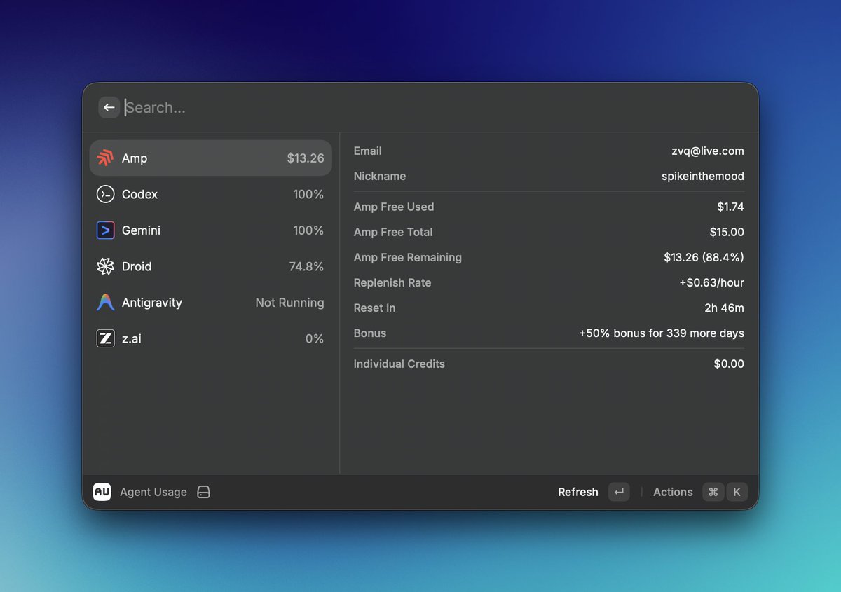Click the Antigravity rainbow icon
The width and height of the screenshot is (841, 592).
(105, 303)
